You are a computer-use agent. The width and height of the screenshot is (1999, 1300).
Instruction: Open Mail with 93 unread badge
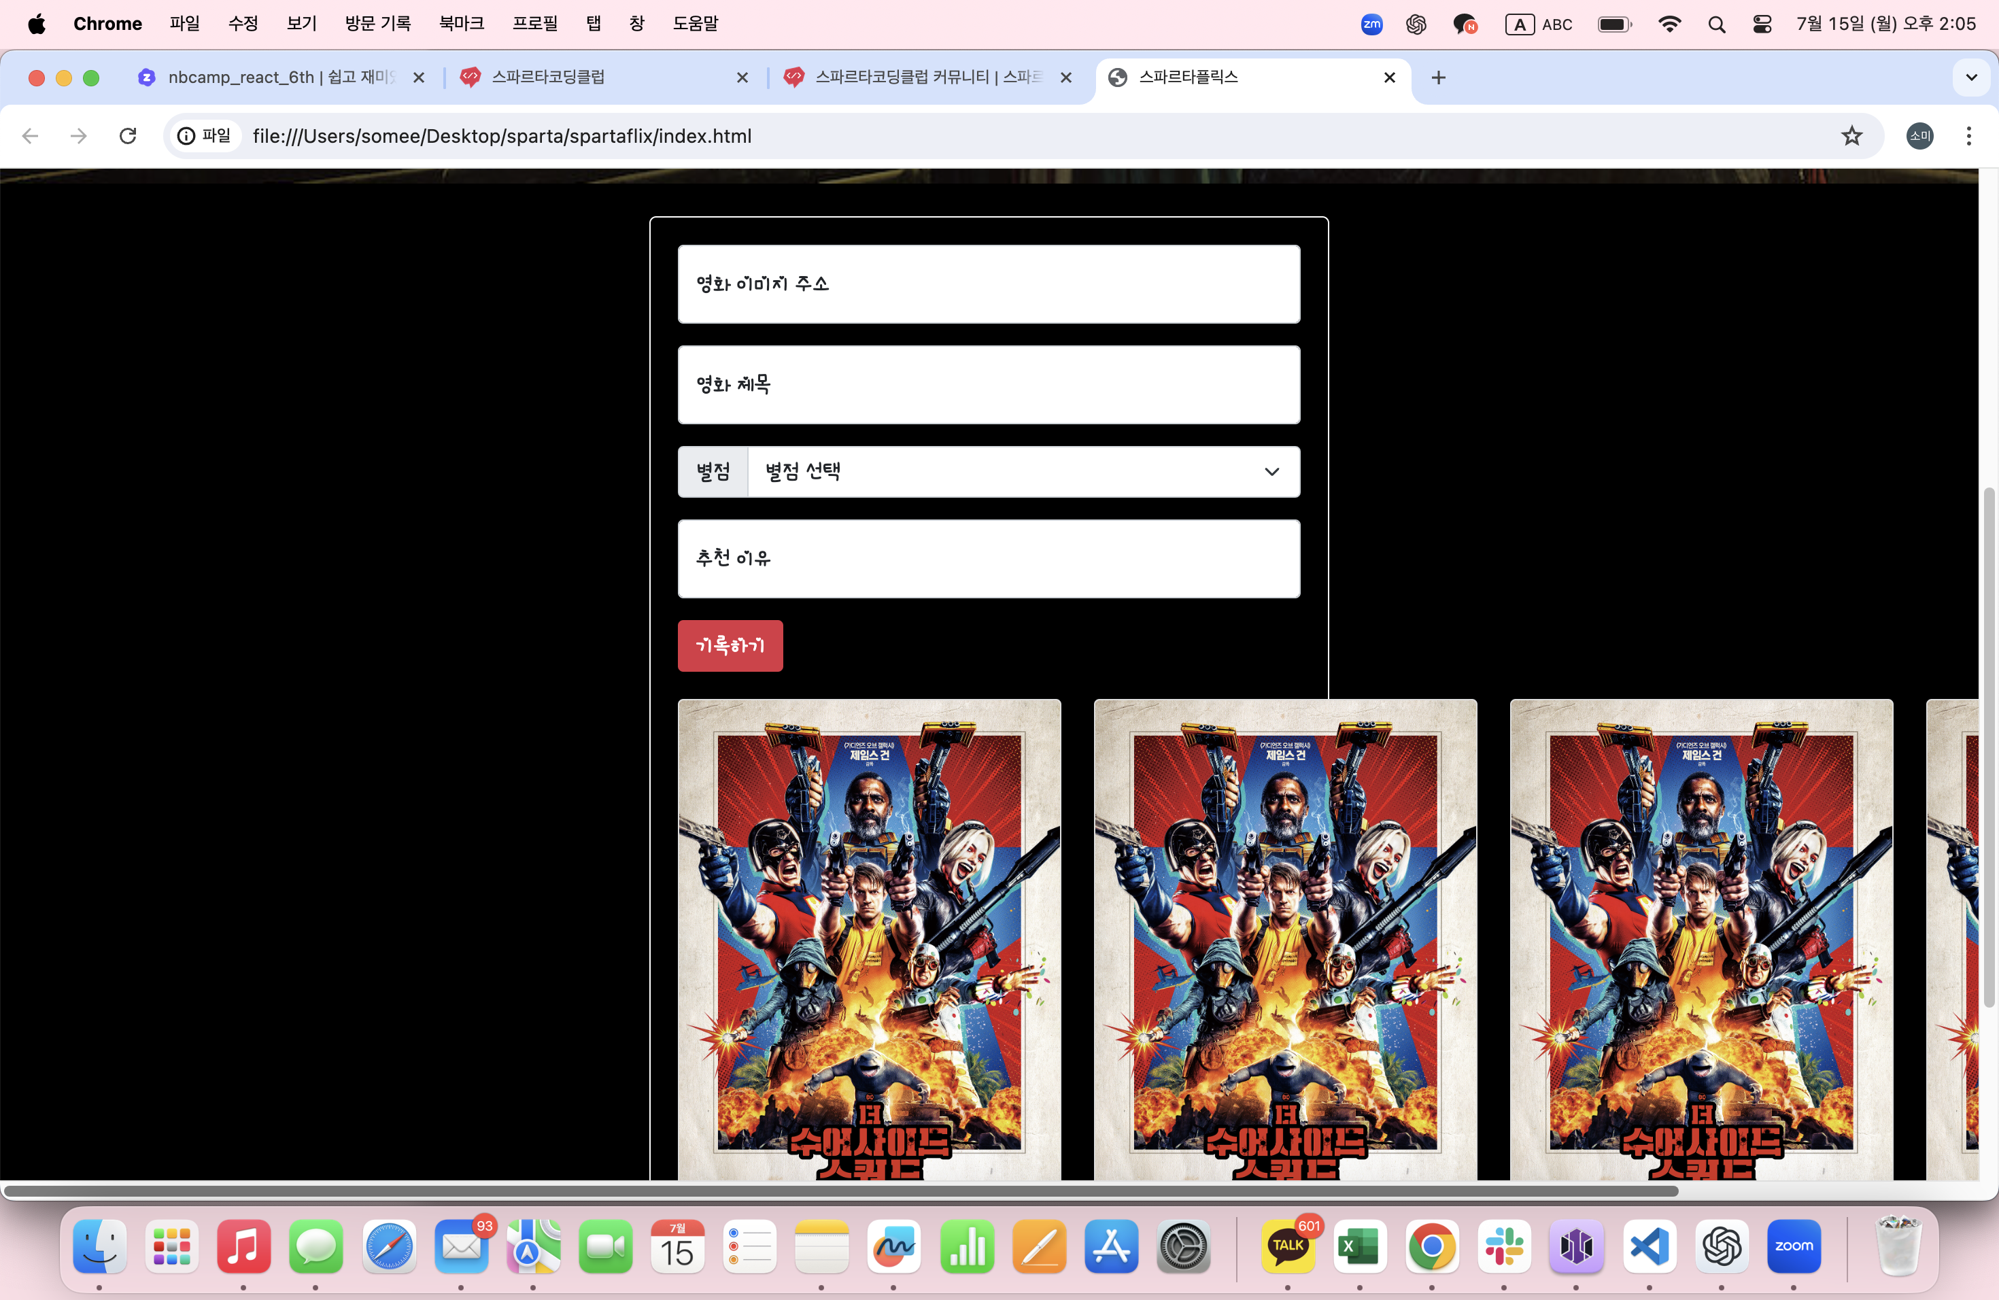pos(461,1246)
